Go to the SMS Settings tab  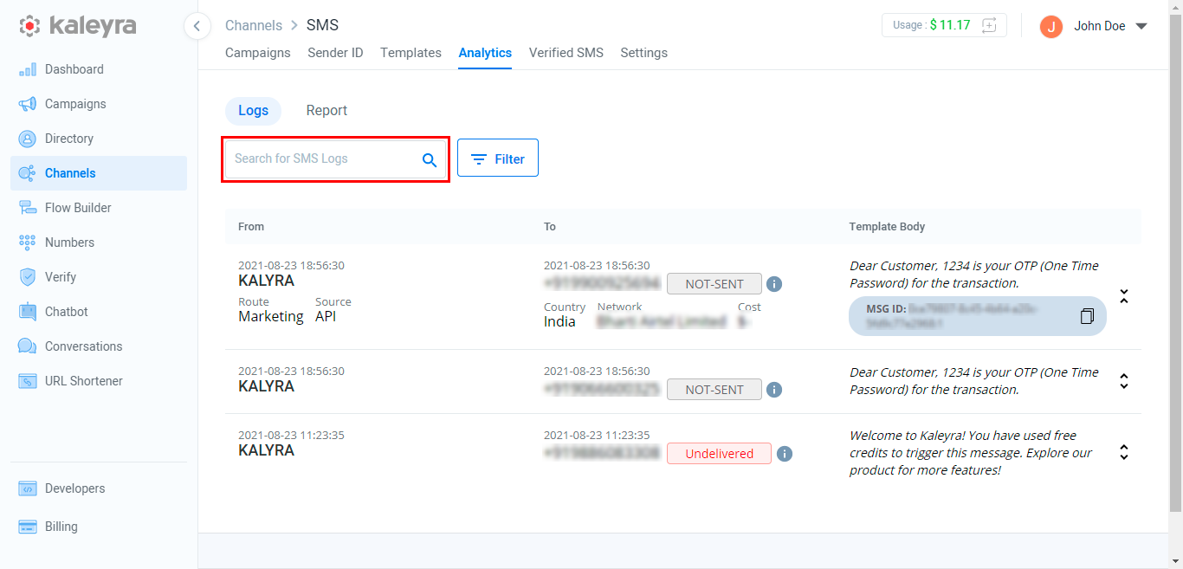pyautogui.click(x=643, y=53)
